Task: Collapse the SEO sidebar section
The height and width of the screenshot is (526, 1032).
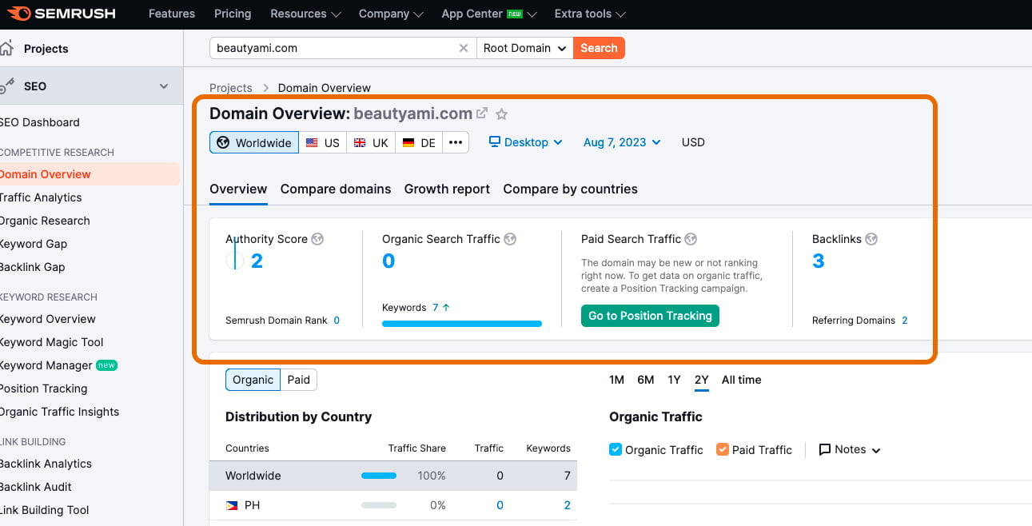Action: (164, 86)
